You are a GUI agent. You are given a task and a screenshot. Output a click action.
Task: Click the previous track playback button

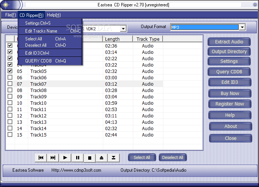pos(41,158)
